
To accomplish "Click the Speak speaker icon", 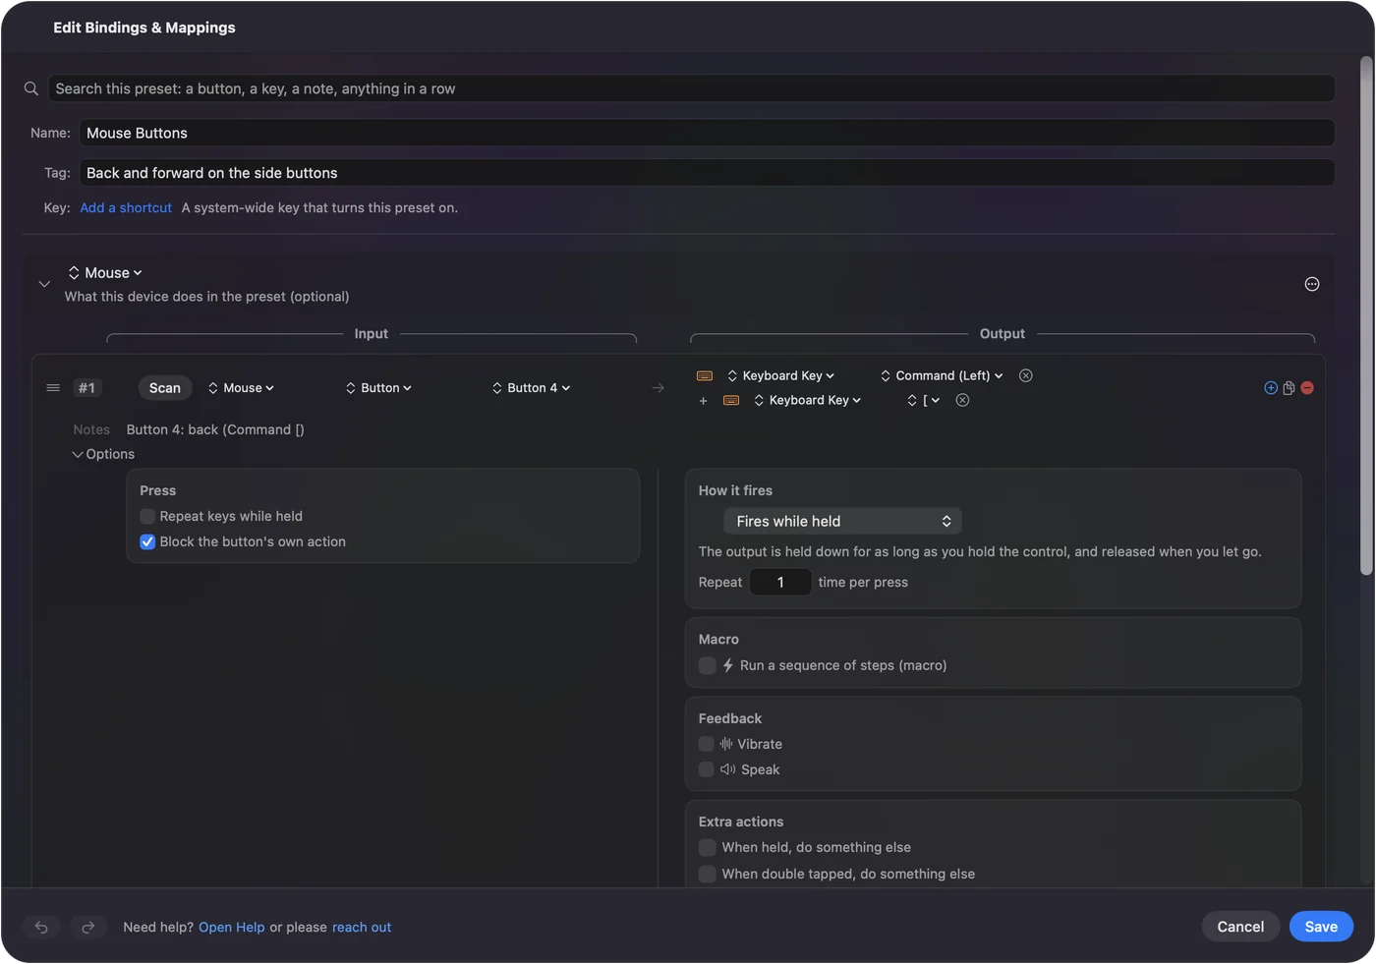I will 728,769.
